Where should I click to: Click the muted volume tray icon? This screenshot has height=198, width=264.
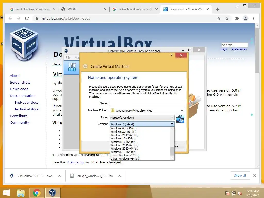click(x=240, y=193)
